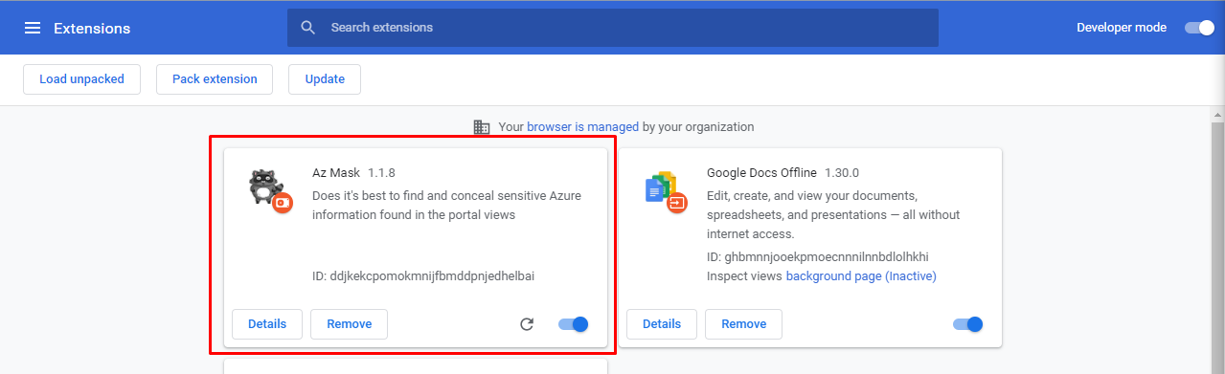Viewport: 1225px width, 374px height.
Task: Open Details for Google Docs Offline
Action: click(662, 324)
